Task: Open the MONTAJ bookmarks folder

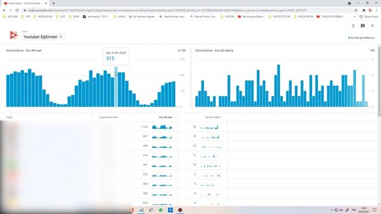Action: (227, 17)
